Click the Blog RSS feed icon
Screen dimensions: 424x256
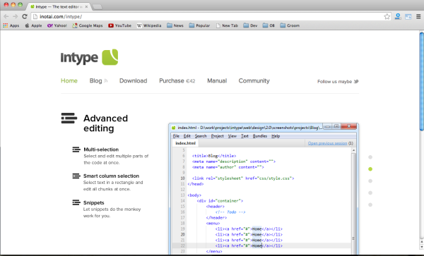click(106, 80)
